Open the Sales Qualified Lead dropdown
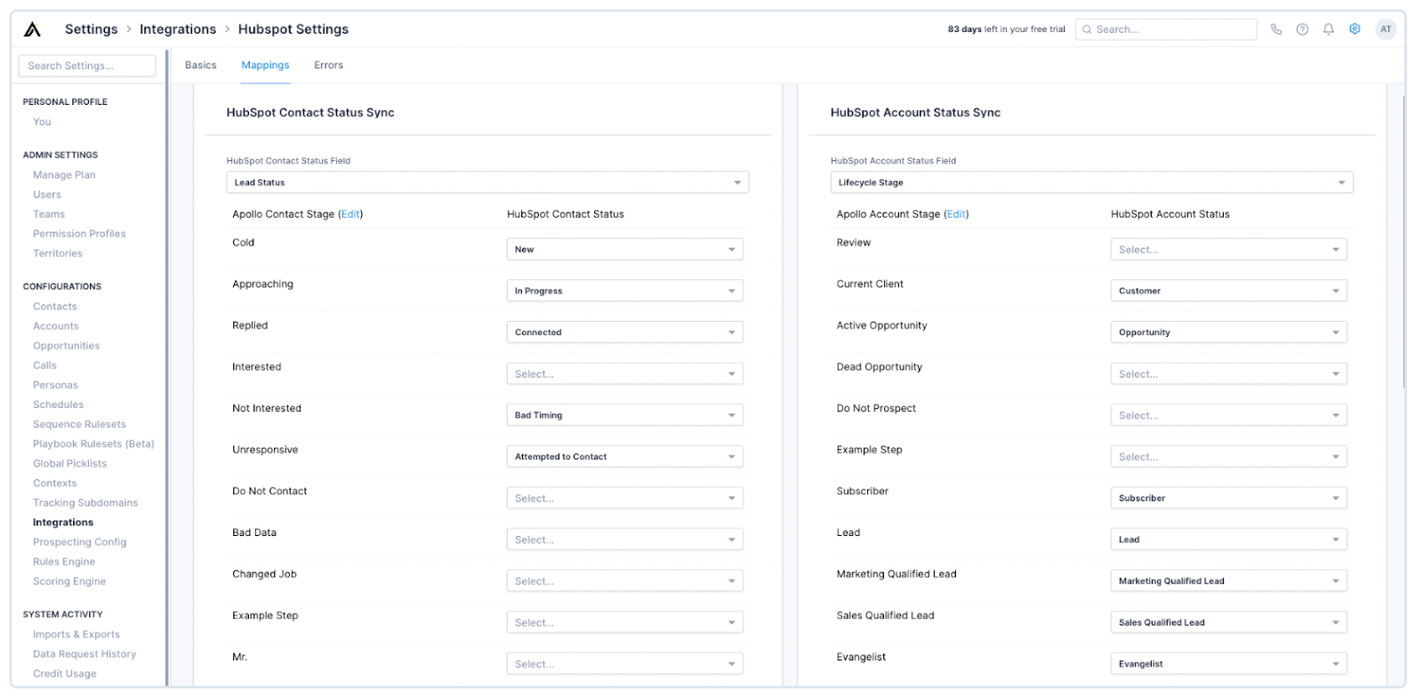The width and height of the screenshot is (1423, 696). click(x=1229, y=622)
